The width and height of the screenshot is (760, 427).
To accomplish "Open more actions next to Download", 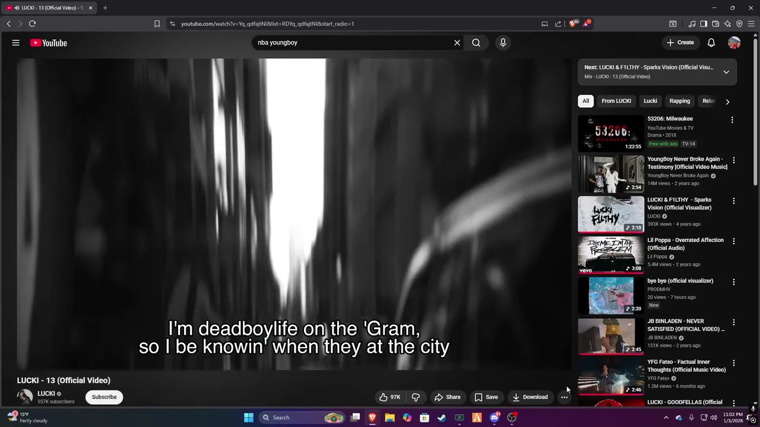I will [564, 397].
